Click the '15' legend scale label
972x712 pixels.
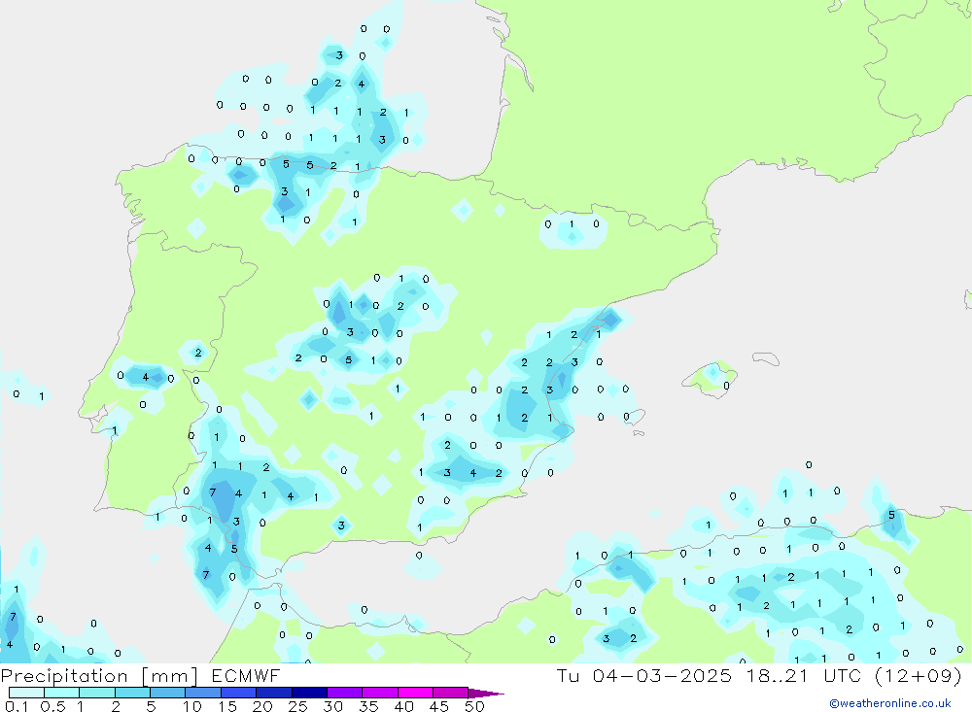227,706
